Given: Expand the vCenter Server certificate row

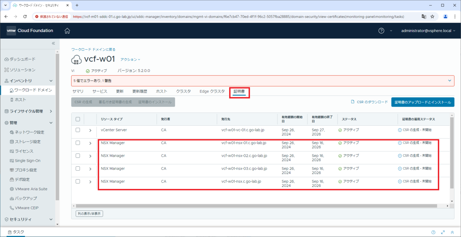Looking at the screenshot, I should point(90,130).
